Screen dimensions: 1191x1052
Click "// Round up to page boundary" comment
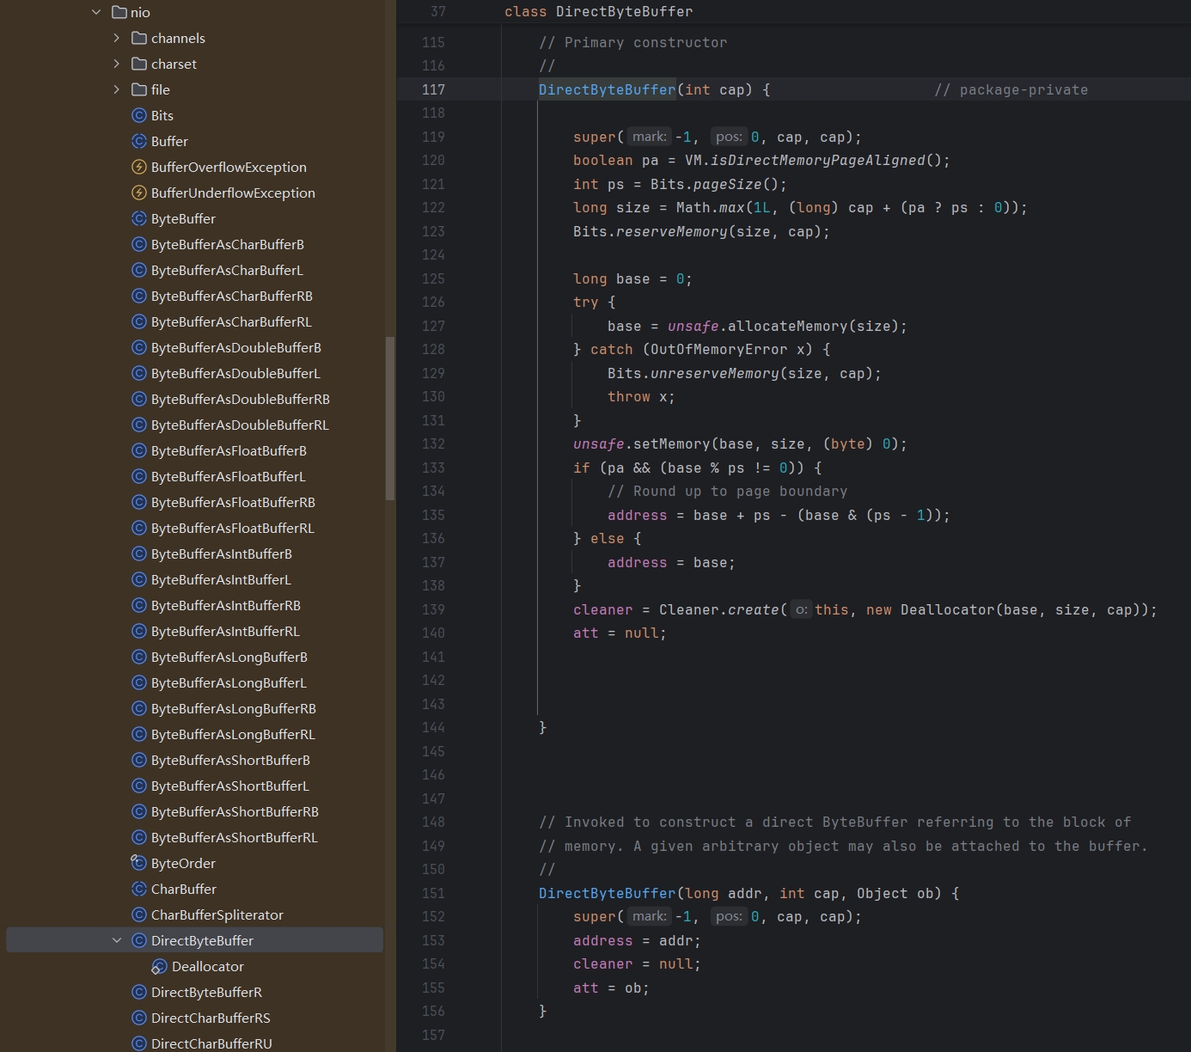tap(727, 491)
